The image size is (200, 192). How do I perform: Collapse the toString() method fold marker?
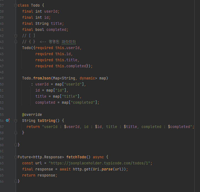coord(16,121)
